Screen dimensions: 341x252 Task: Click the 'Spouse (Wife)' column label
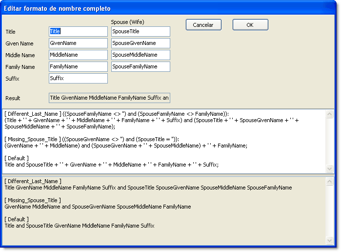coord(127,22)
